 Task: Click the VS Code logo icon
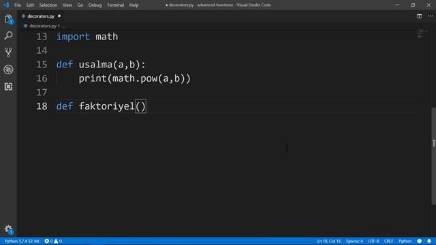(x=6, y=5)
